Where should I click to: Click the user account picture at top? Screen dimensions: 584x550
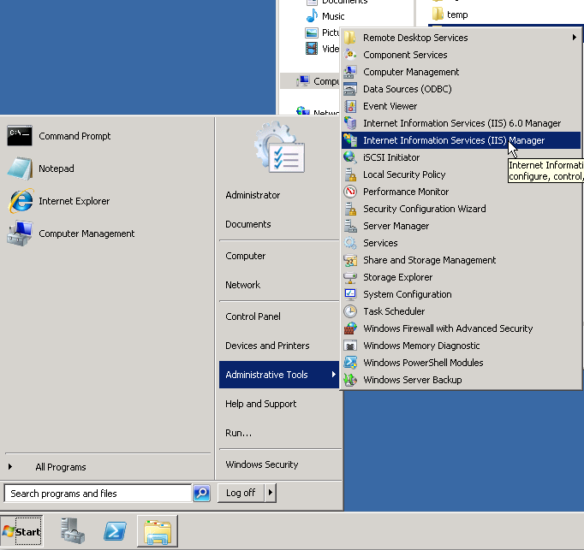[280, 147]
